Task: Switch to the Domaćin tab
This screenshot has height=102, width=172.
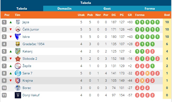Action: pos(65,8)
